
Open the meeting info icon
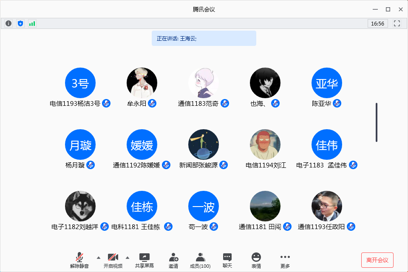pyautogui.click(x=8, y=24)
